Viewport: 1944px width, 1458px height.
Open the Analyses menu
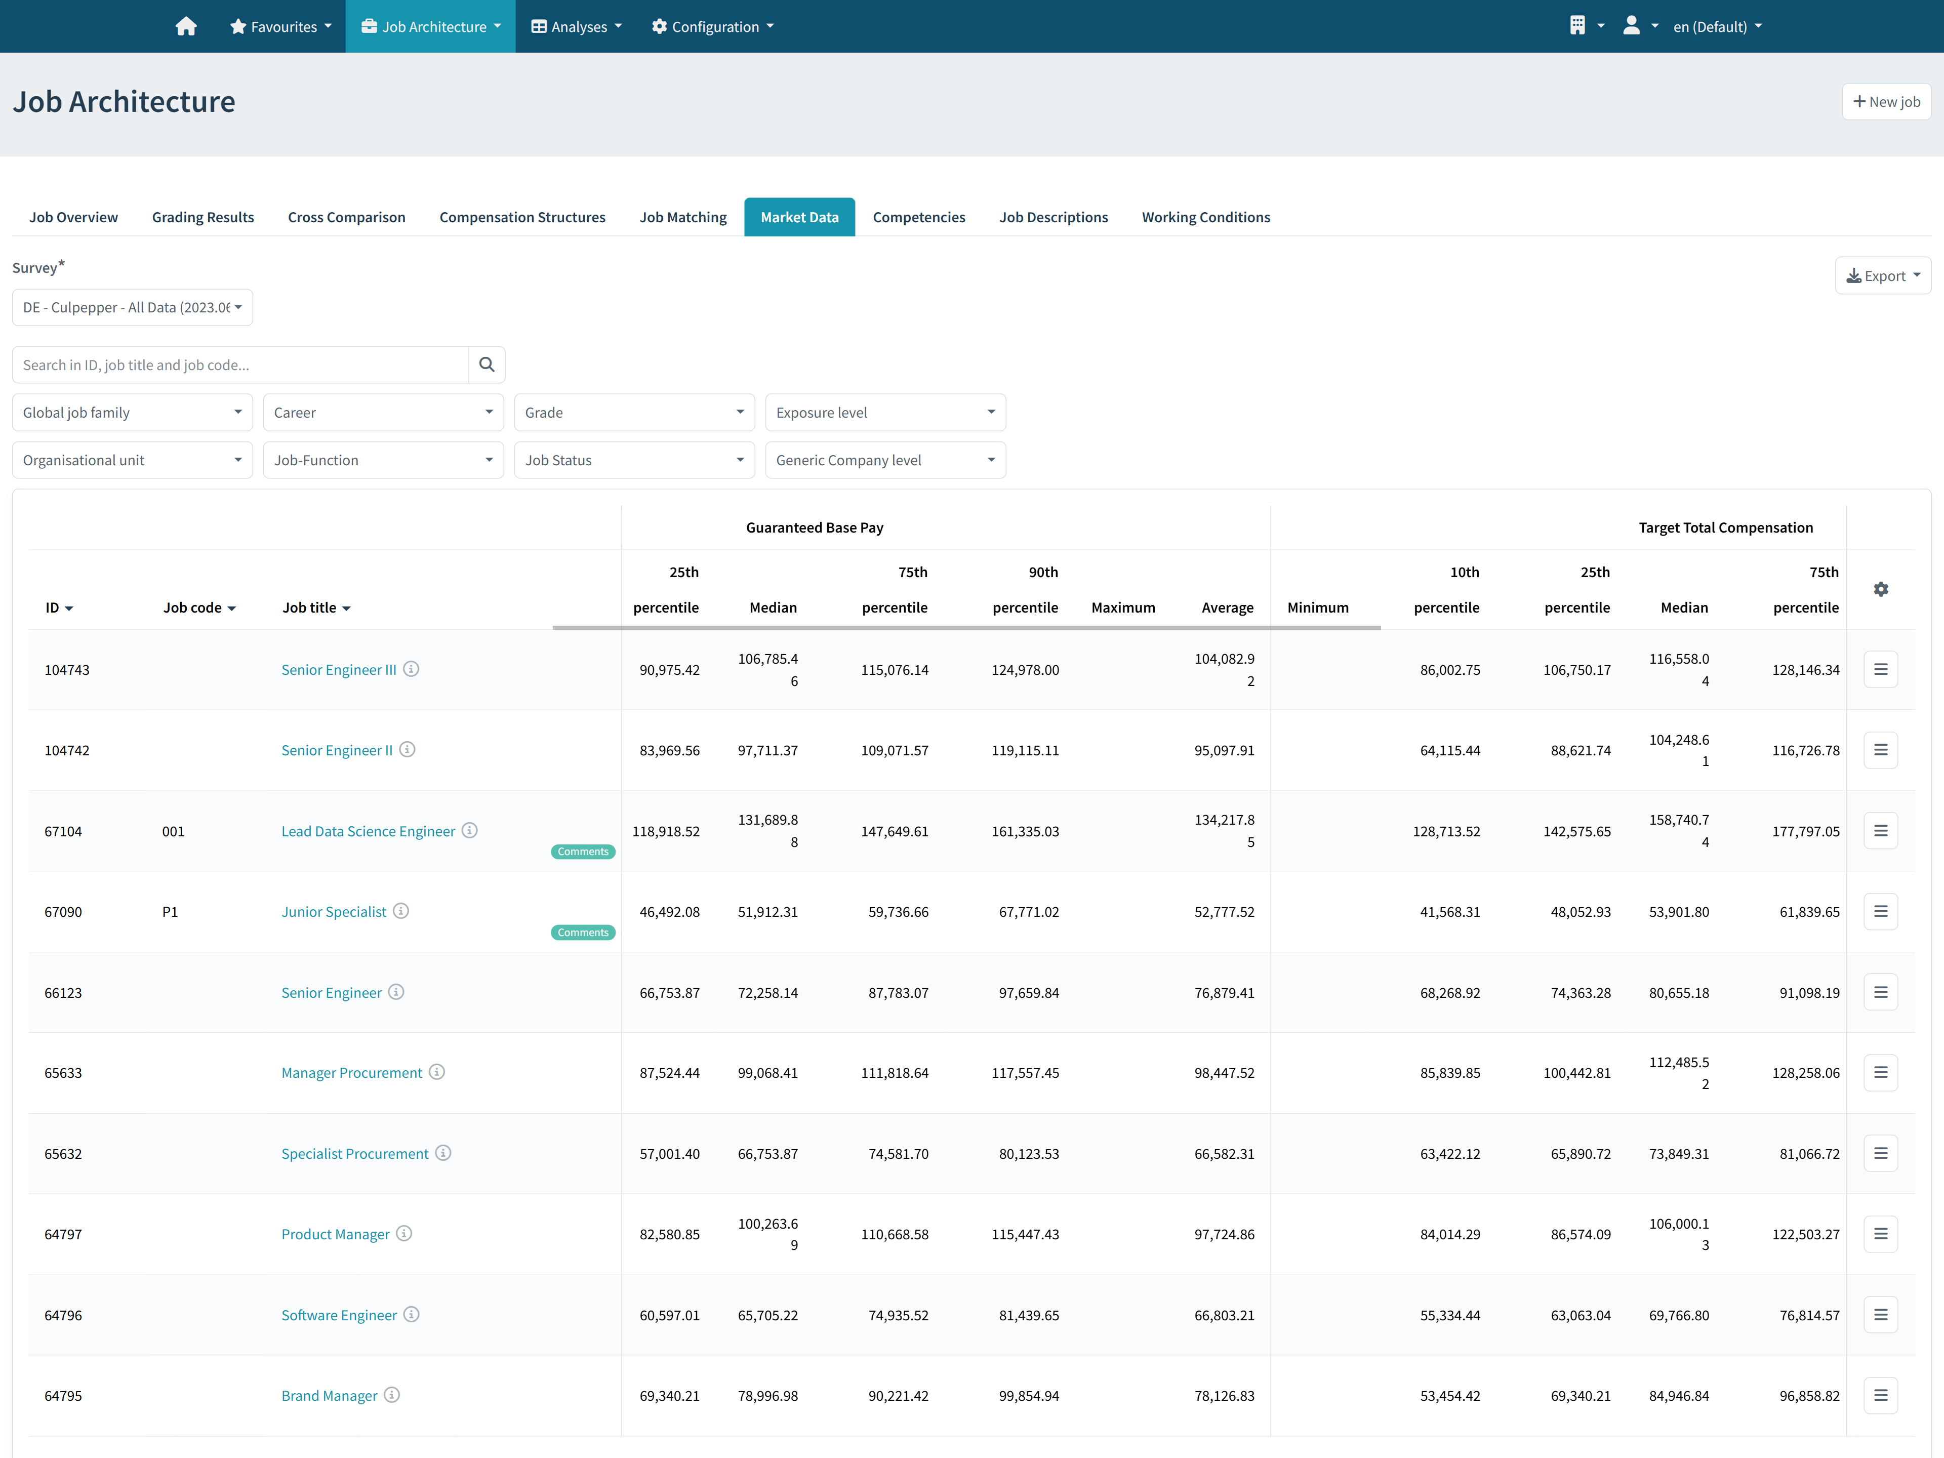tap(577, 26)
